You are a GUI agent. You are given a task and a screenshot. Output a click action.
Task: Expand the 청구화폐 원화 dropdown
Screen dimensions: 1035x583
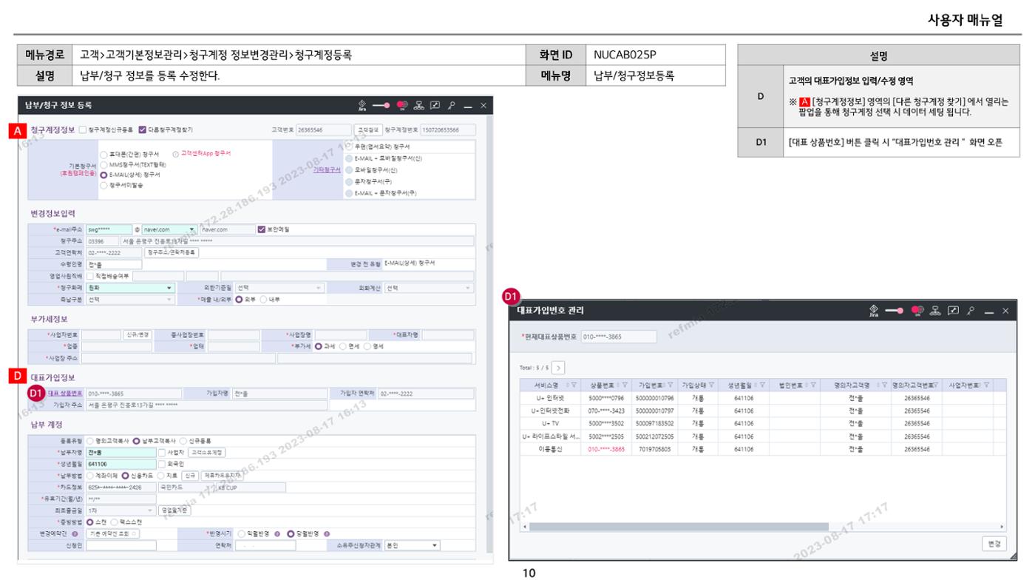(x=131, y=288)
